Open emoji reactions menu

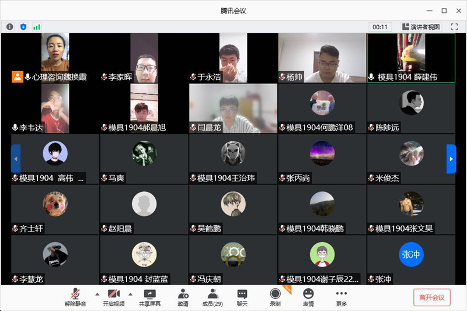click(308, 298)
